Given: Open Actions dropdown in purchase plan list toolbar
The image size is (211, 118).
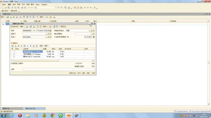Looking at the screenshot, I should click(3, 17).
